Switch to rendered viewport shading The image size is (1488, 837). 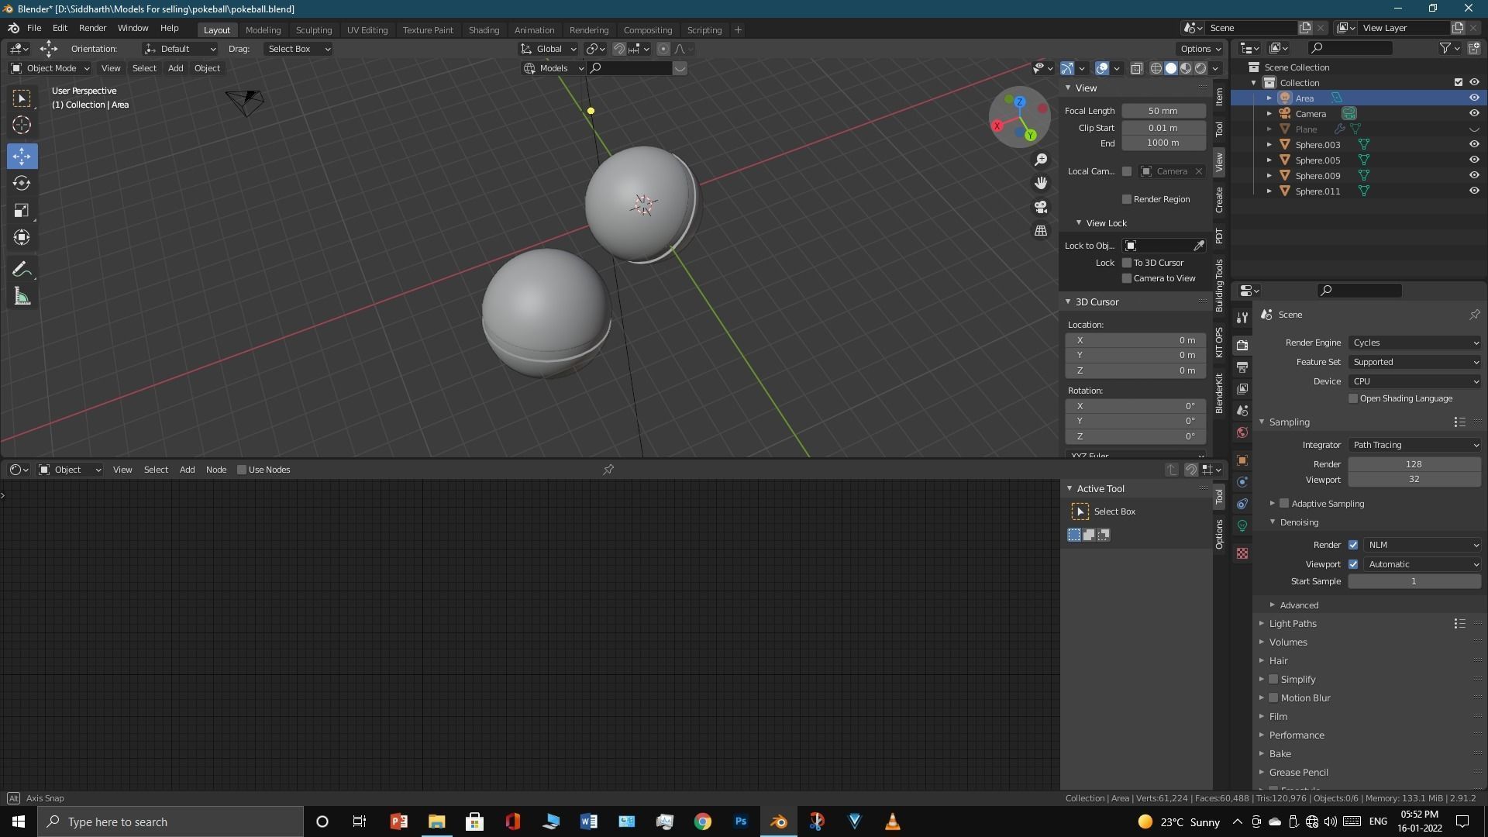coord(1200,68)
